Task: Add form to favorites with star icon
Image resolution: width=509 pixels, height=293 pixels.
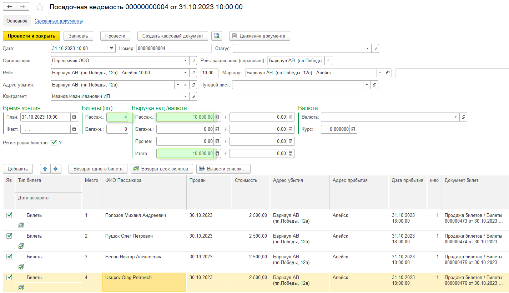Action: click(40, 7)
